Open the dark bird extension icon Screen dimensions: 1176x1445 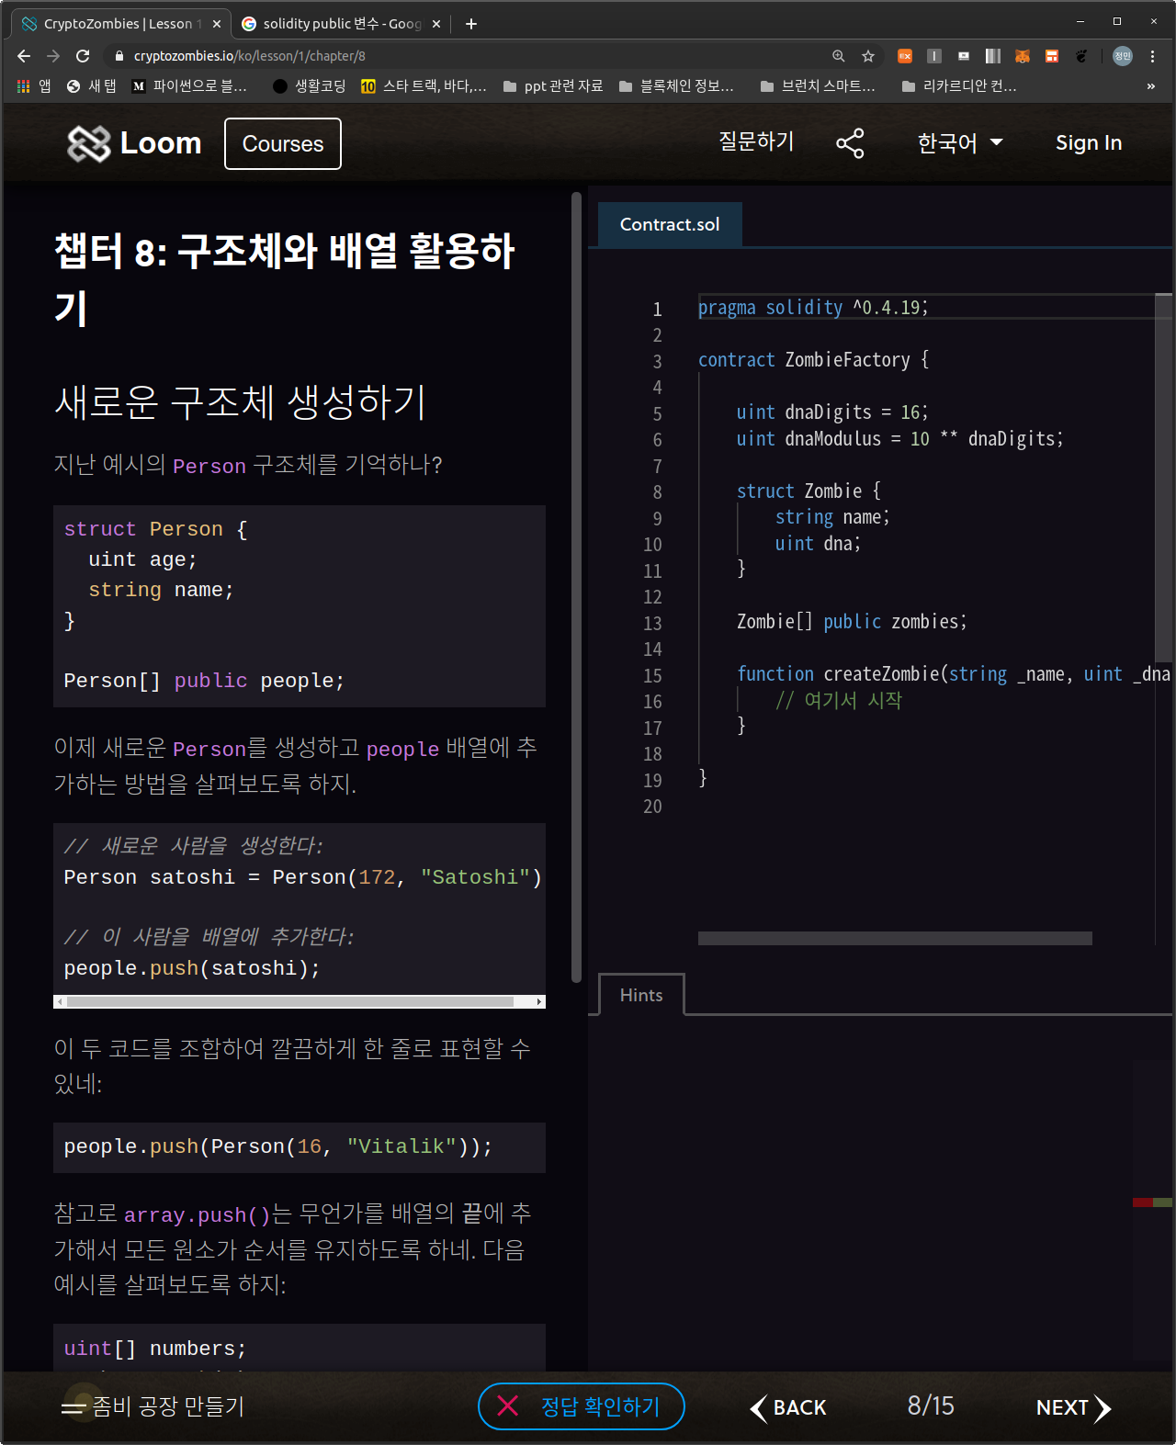pyautogui.click(x=1081, y=56)
